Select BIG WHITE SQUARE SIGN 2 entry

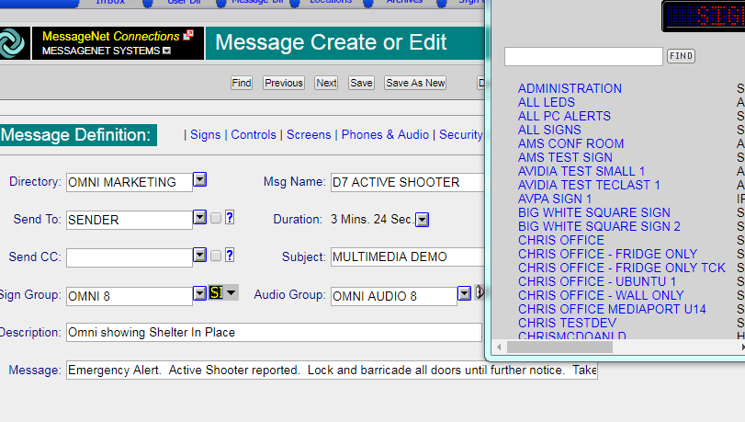[x=599, y=226]
